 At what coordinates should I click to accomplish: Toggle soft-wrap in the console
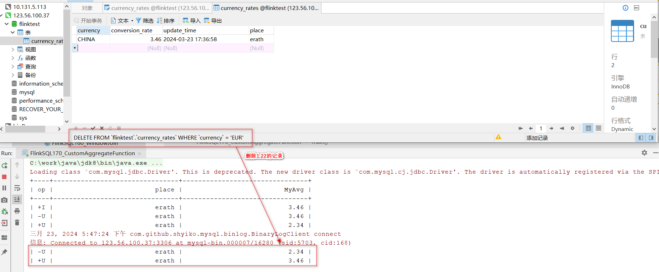(x=17, y=188)
